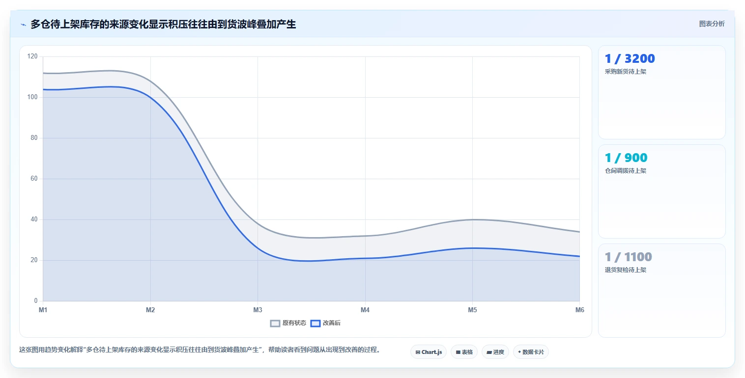745x378 pixels.
Task: Click the 20 y-axis label
Action: [x=34, y=260]
